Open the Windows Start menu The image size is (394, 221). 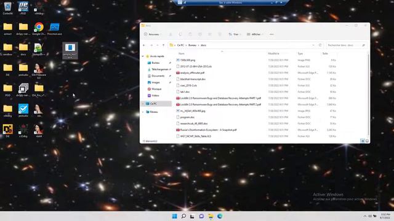pos(175,216)
